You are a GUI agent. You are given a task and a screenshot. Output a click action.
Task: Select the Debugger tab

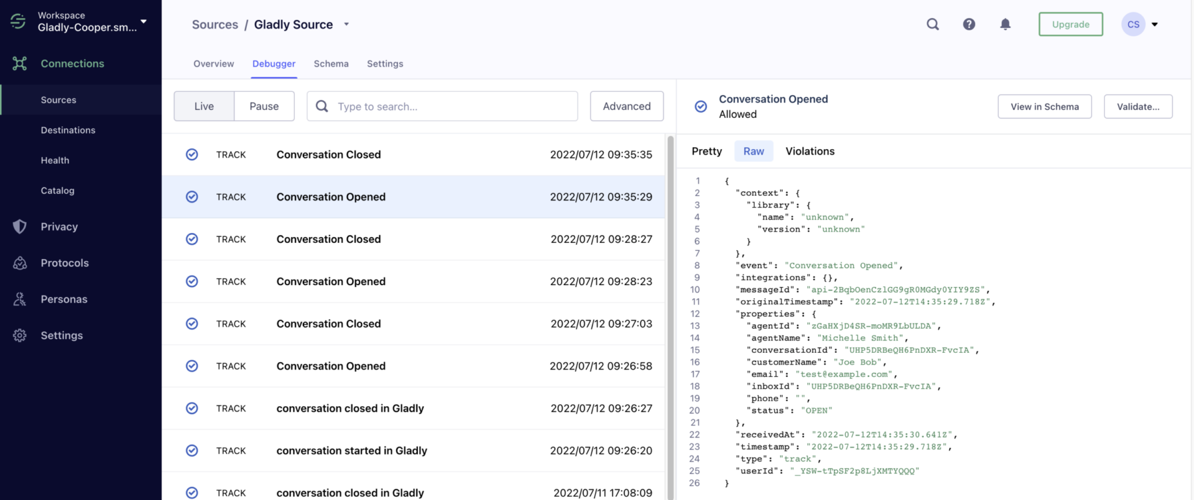[274, 63]
